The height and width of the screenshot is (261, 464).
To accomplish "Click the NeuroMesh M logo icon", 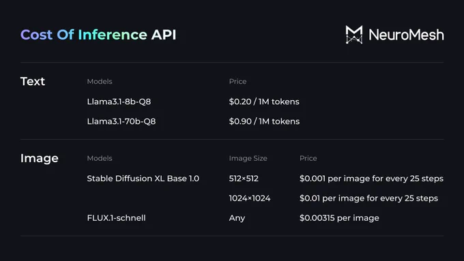I will coord(354,35).
